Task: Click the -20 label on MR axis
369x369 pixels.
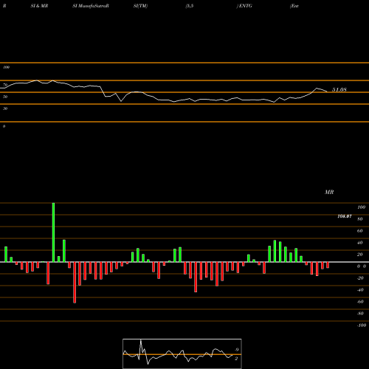Action: pos(360,278)
